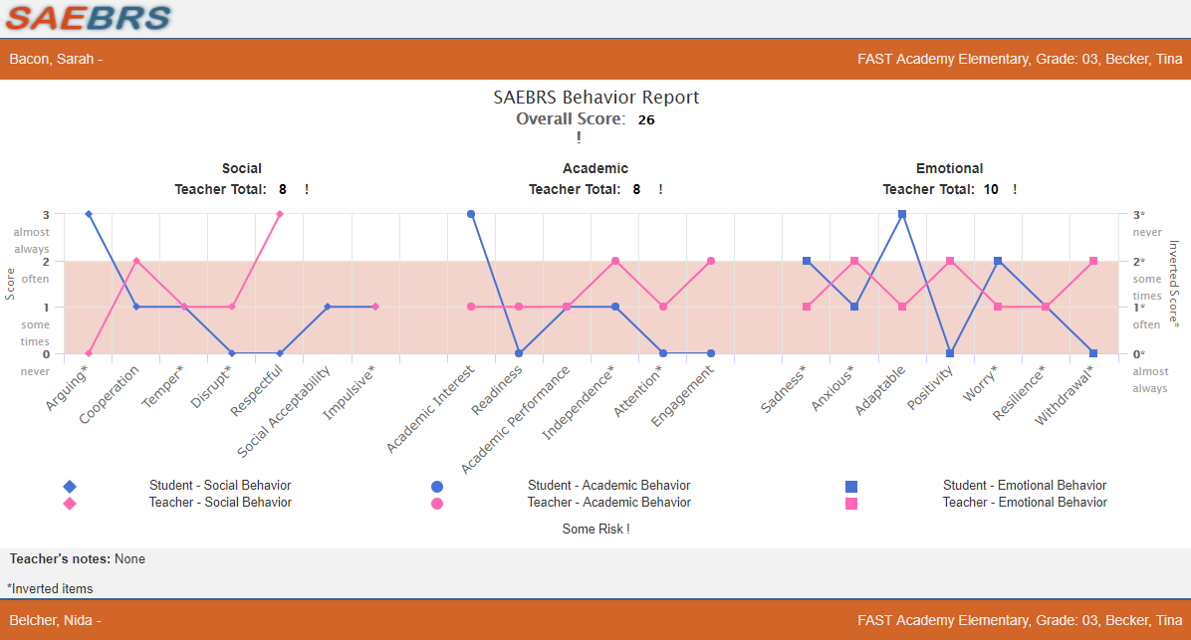The height and width of the screenshot is (640, 1191).
Task: Click the school info in Belcher, Nida's header
Action: click(1020, 620)
